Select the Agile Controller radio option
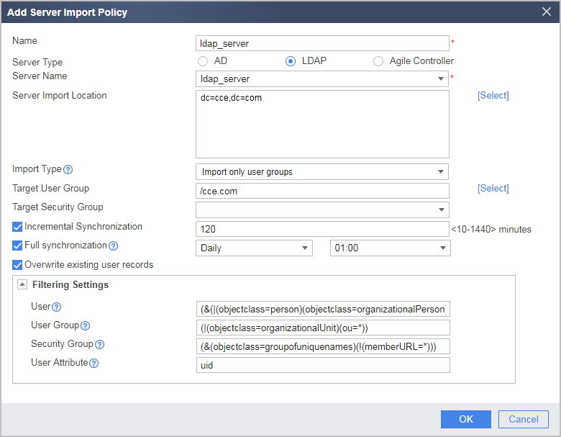 point(378,61)
